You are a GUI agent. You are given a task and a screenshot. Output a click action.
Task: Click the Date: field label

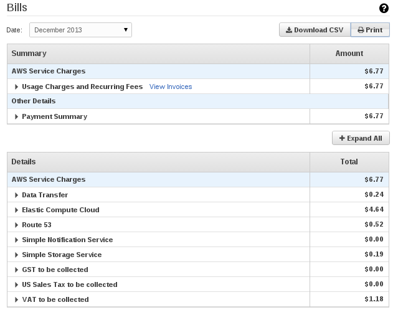point(14,30)
